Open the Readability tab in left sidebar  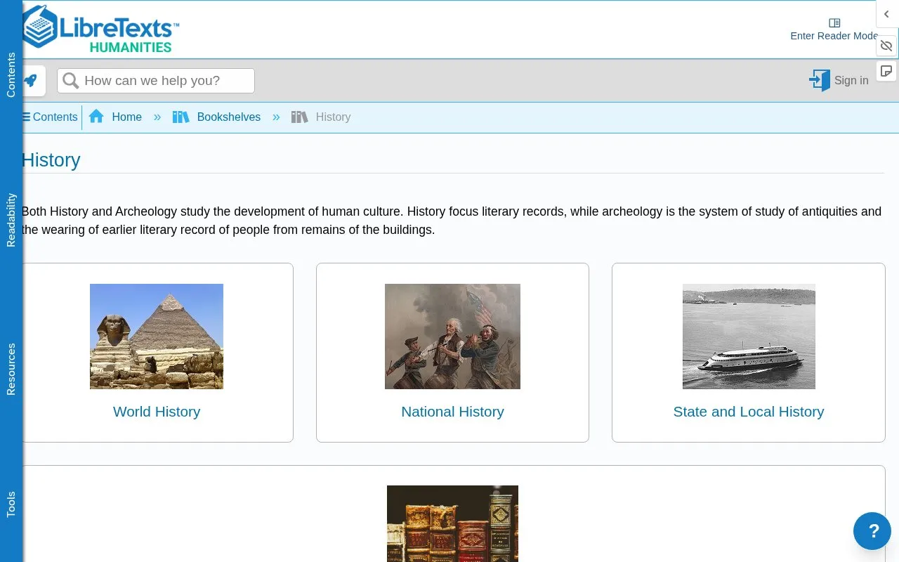coord(11,220)
